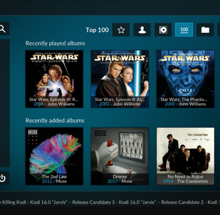220x215 pixels.
Task: Open The 2nd Law album by Muse
Action: click(x=54, y=156)
